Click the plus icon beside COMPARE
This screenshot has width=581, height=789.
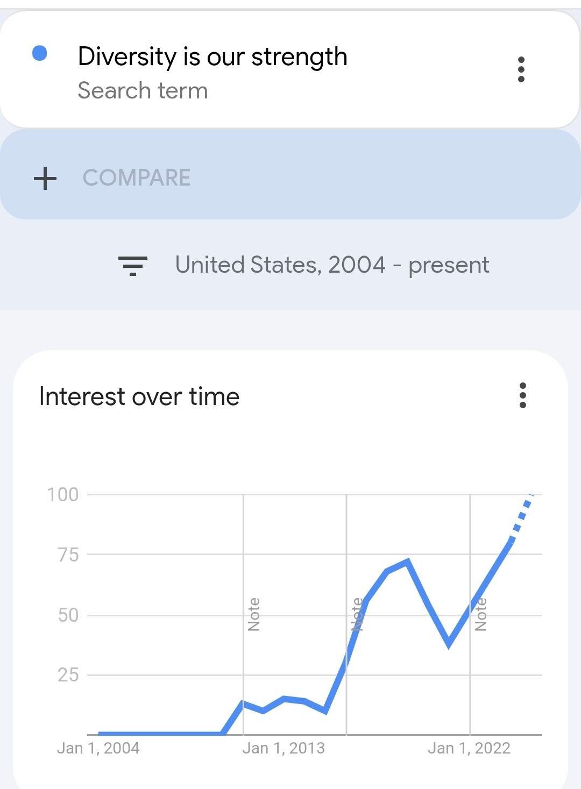[x=45, y=178]
